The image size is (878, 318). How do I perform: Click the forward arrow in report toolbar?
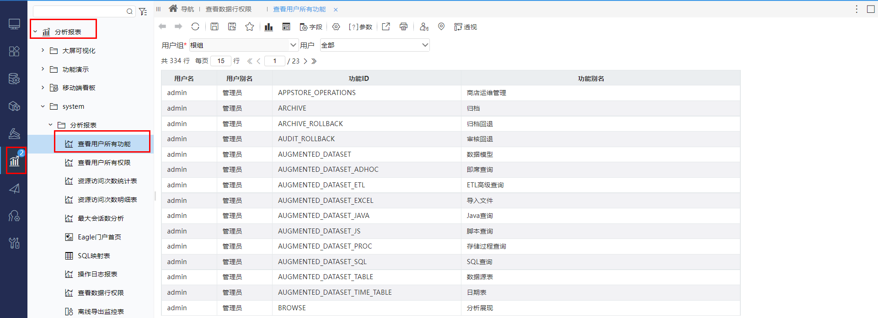click(178, 26)
